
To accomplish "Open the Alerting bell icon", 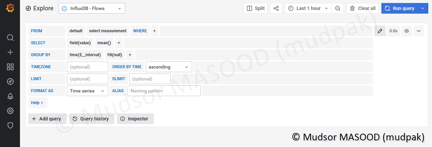I will coord(10,96).
